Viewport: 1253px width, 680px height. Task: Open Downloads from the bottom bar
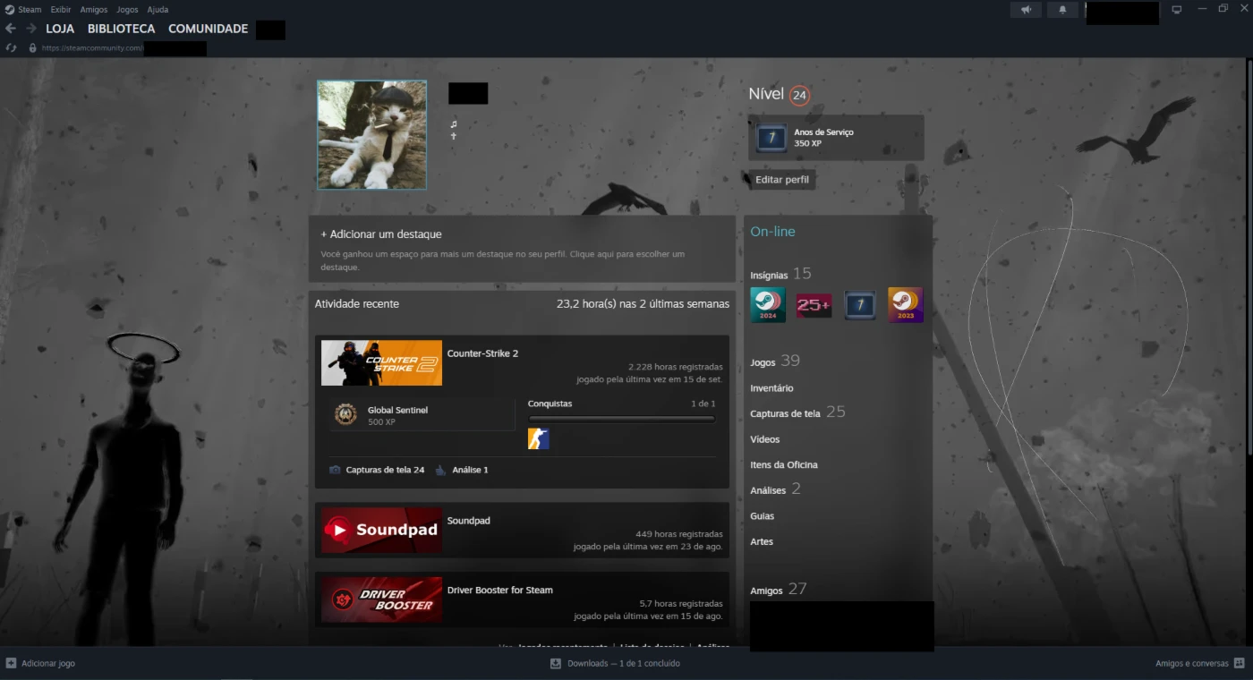615,663
